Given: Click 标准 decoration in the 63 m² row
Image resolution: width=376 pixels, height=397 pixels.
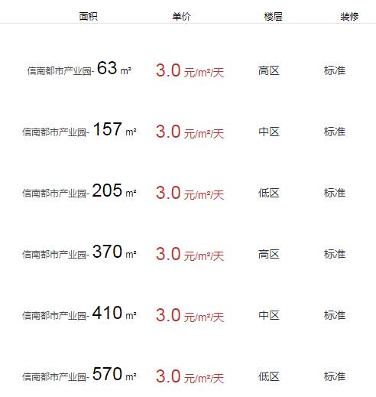Looking at the screenshot, I should coord(335,70).
